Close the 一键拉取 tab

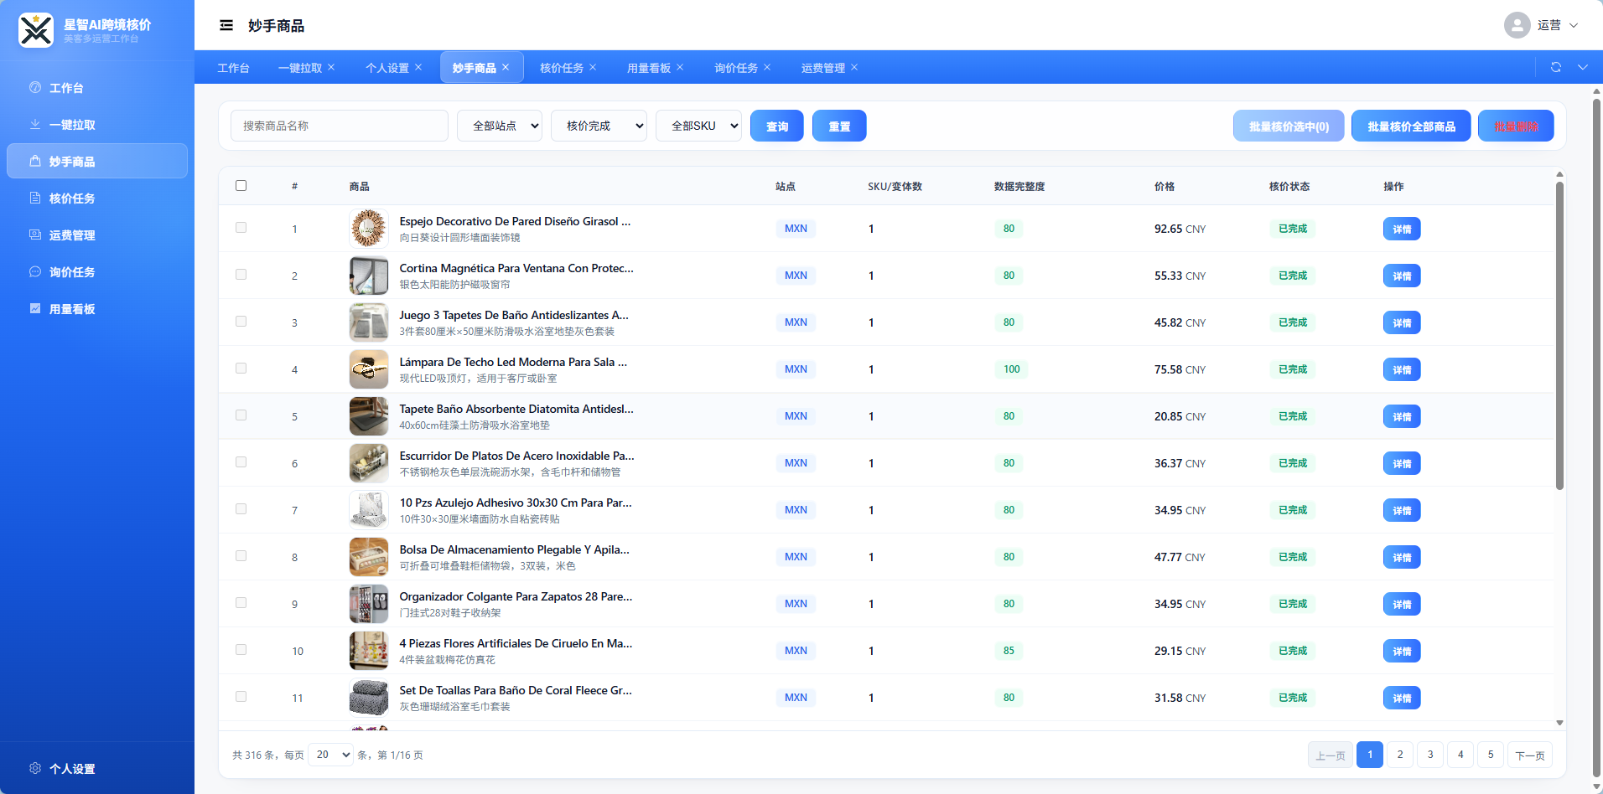[331, 67]
